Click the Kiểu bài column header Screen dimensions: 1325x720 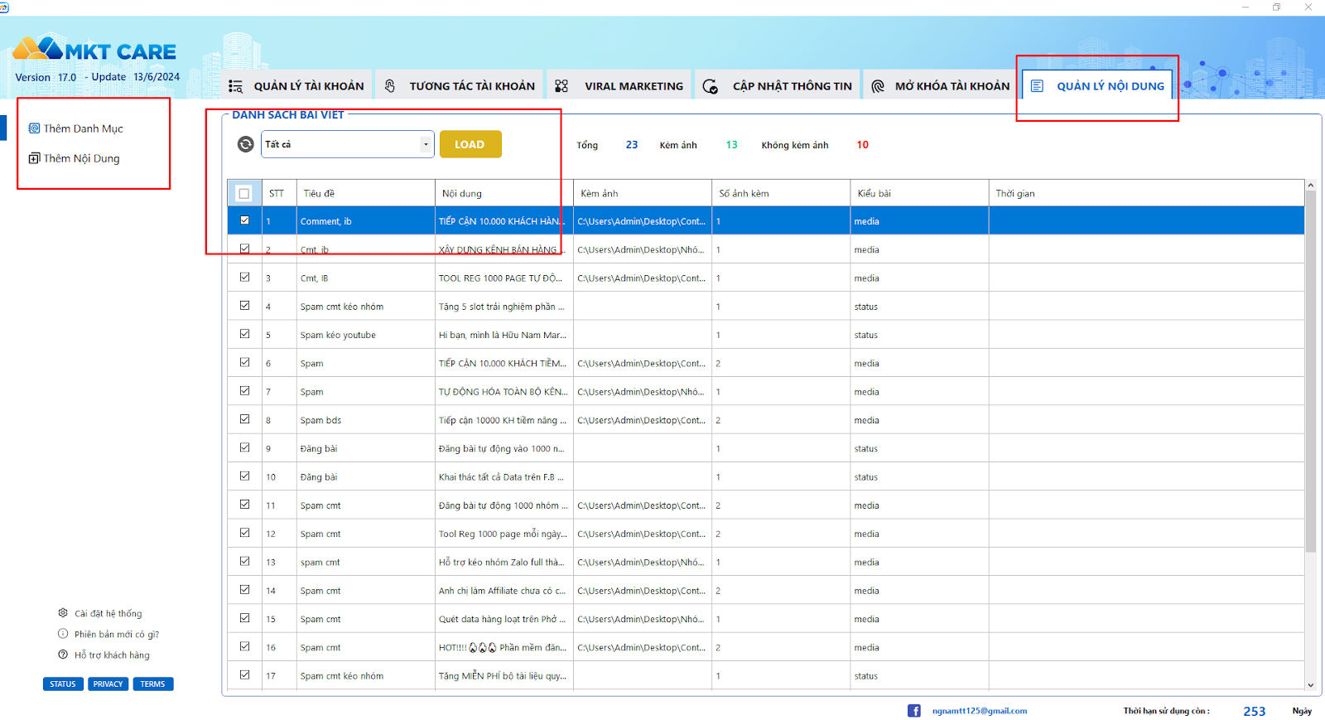point(919,193)
